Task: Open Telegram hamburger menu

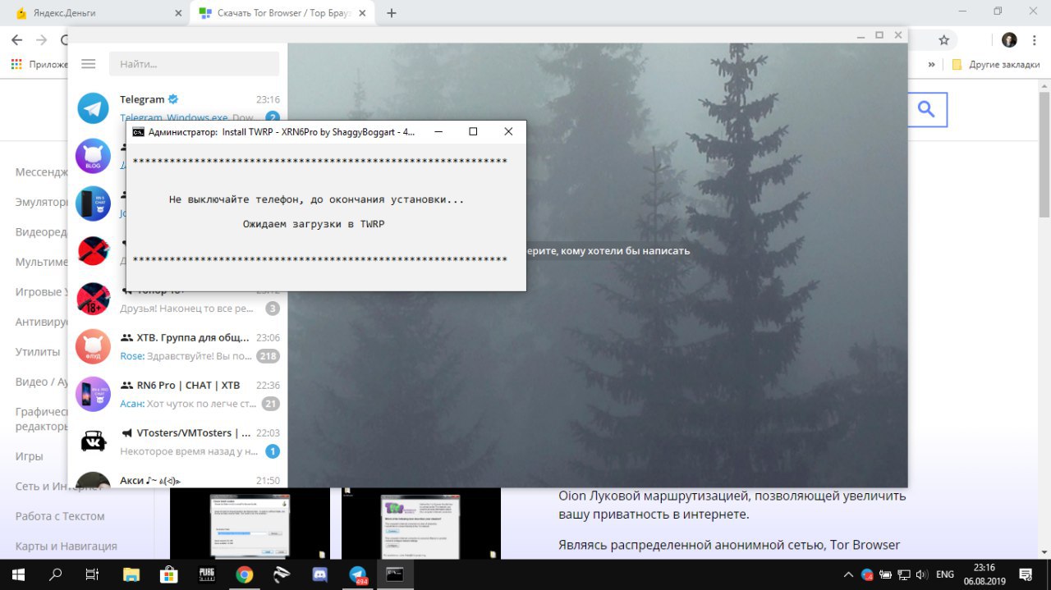Action: pyautogui.click(x=89, y=64)
